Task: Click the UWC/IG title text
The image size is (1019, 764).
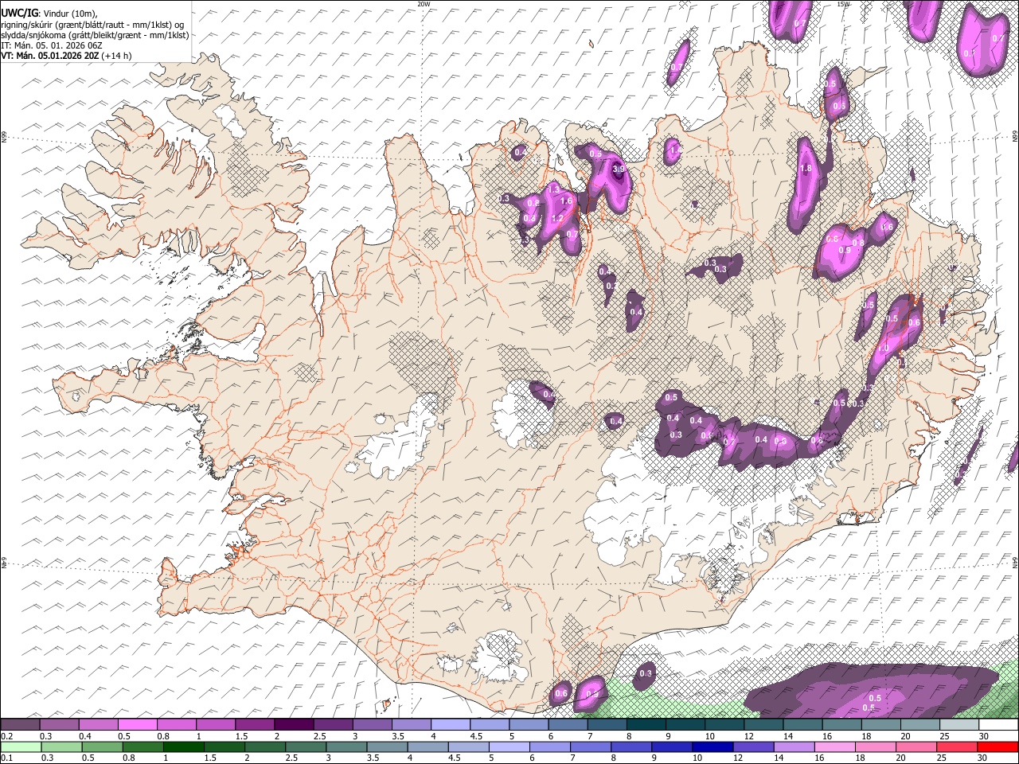Action: click(x=19, y=13)
